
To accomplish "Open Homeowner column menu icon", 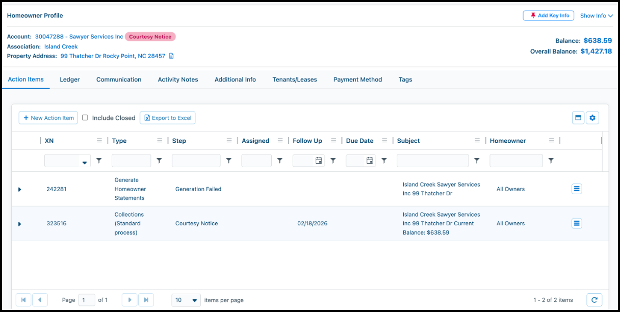I will tap(552, 141).
